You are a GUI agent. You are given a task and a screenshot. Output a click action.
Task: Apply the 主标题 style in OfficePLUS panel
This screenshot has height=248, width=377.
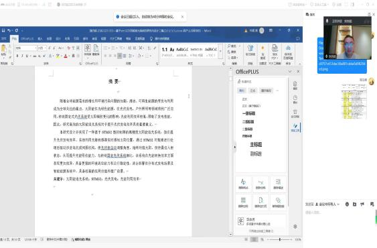pos(256,145)
